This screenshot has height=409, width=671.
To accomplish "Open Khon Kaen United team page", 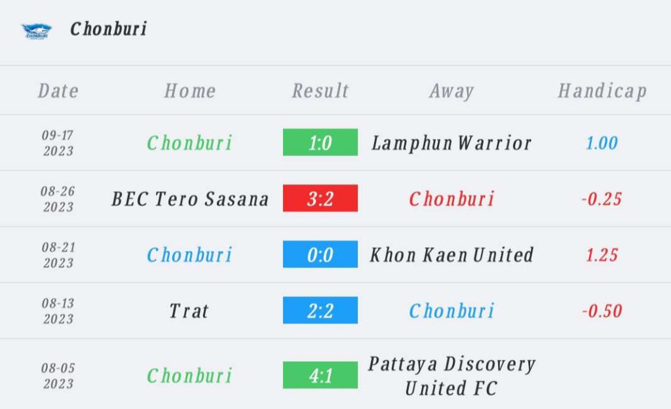I will [x=451, y=255].
